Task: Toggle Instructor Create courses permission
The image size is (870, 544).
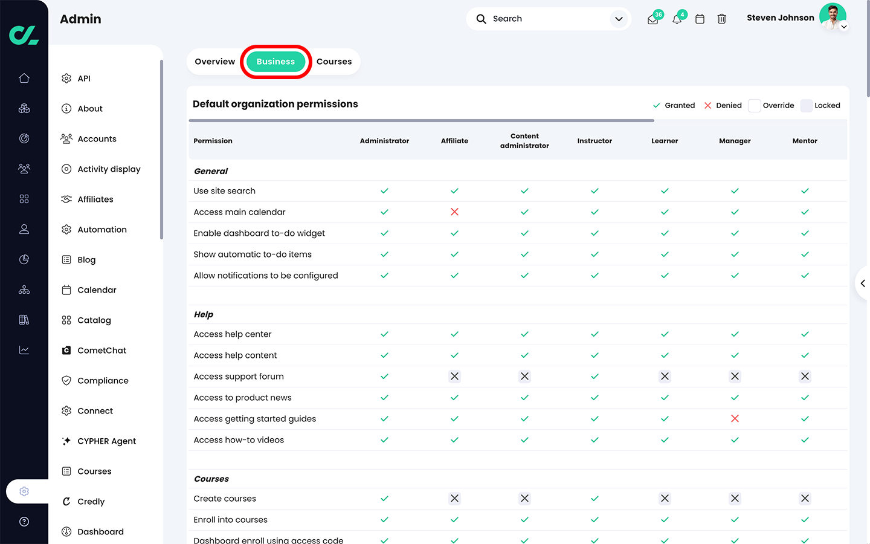Action: point(594,498)
